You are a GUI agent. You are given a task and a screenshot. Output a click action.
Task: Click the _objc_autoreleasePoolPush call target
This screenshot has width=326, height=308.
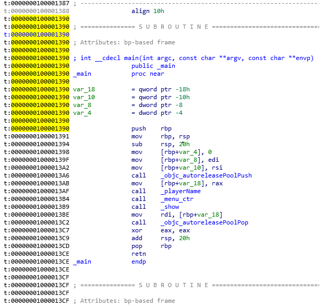(206, 175)
